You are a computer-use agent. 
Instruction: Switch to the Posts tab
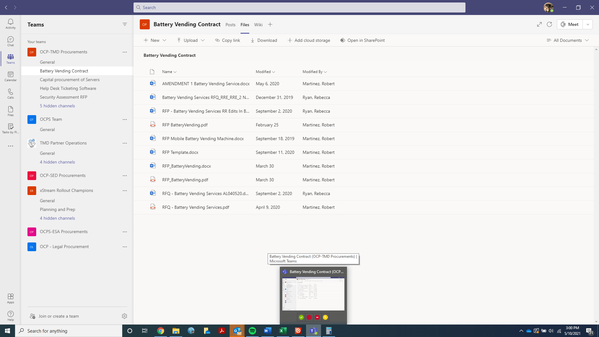(230, 25)
